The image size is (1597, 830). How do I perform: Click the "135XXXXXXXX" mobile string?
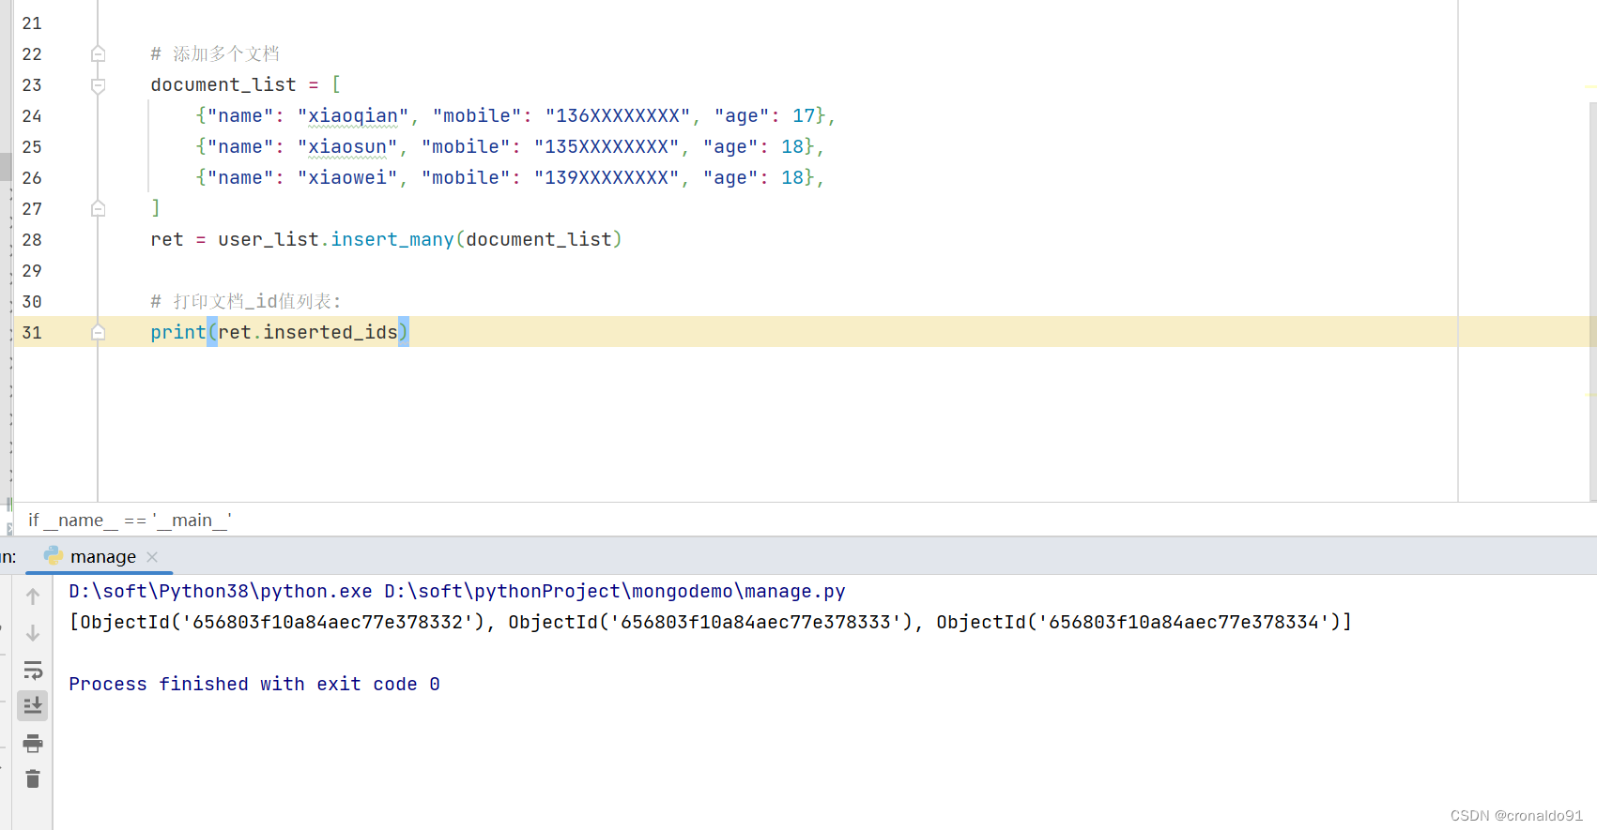click(607, 146)
